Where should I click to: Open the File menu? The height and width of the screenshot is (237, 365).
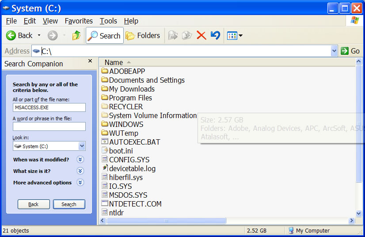11,21
